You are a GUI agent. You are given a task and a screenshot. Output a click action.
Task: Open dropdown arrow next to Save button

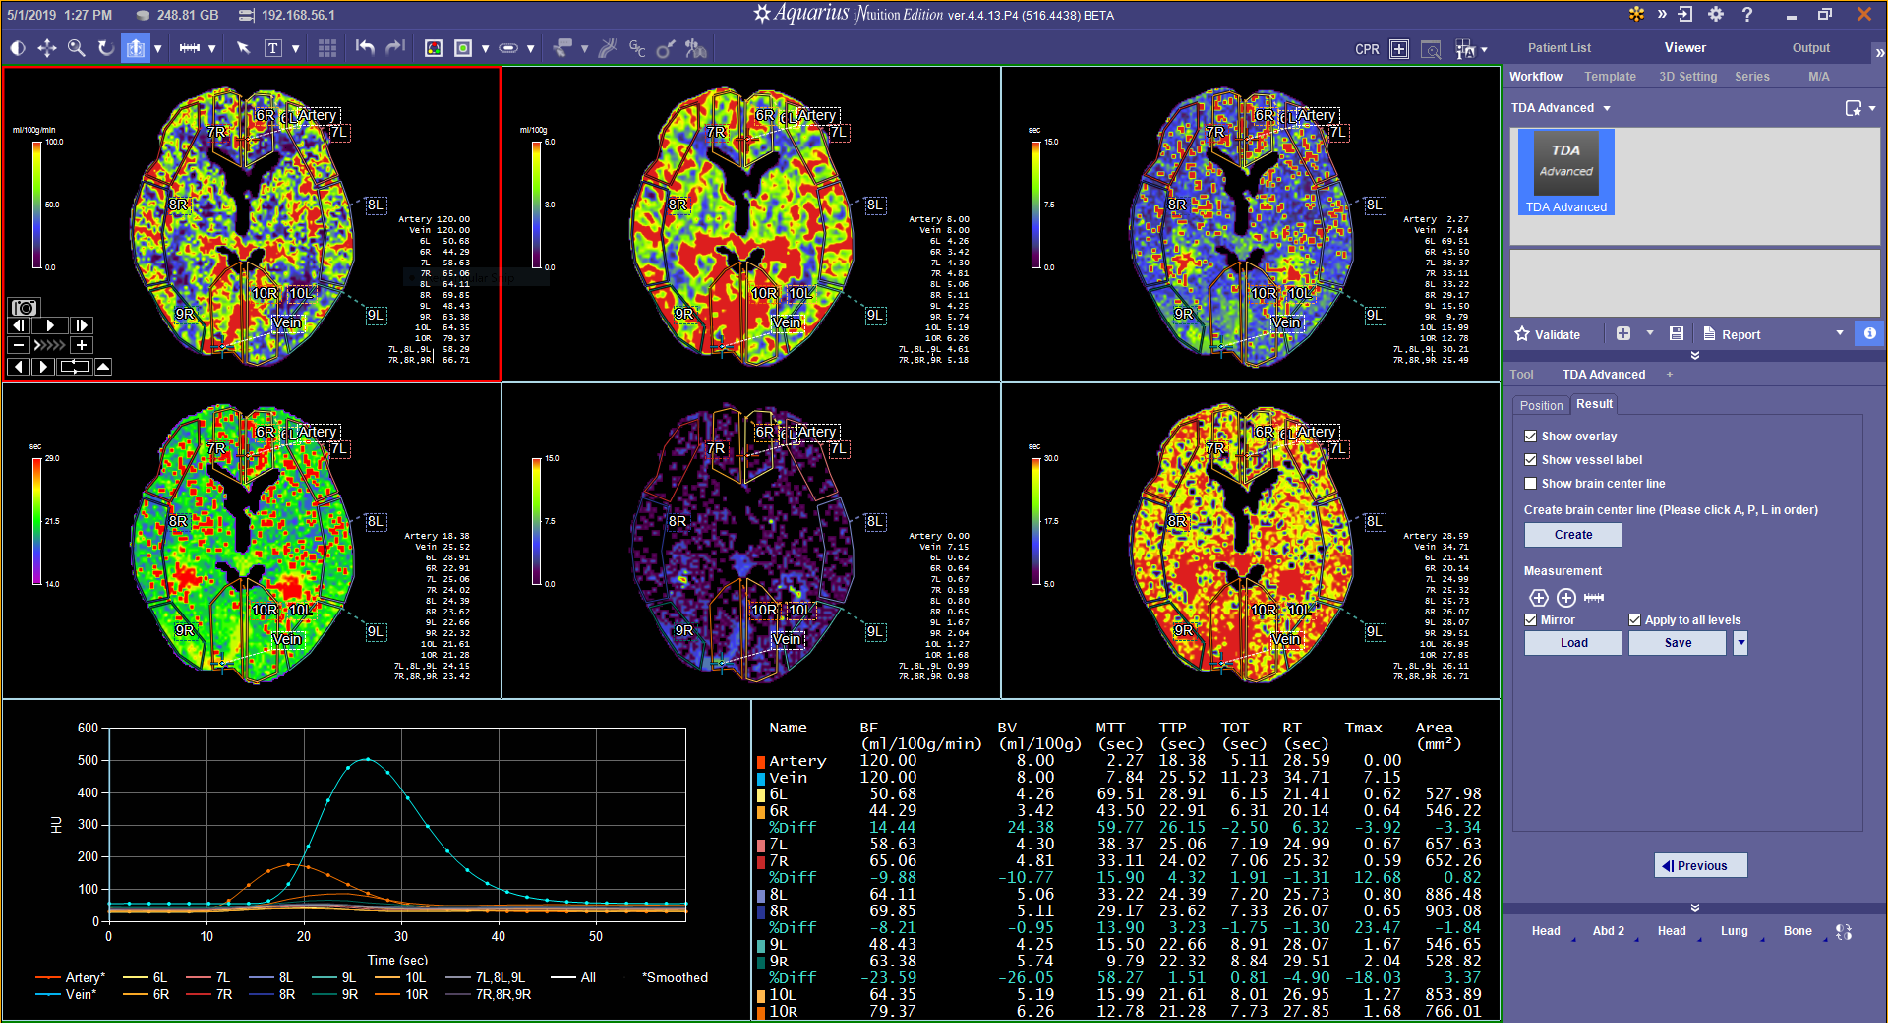coord(1740,643)
